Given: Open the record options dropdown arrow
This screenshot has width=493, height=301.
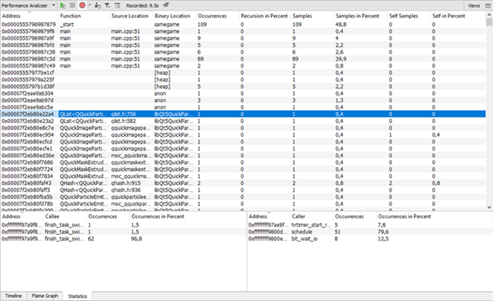Looking at the screenshot, I should point(90,5).
